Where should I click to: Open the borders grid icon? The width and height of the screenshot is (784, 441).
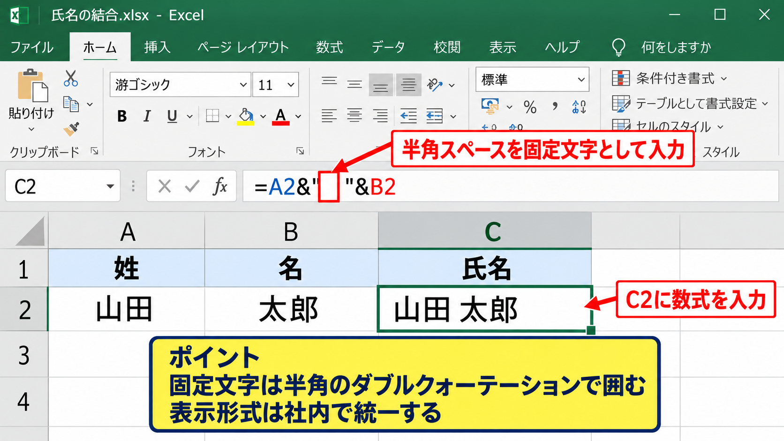tap(212, 115)
